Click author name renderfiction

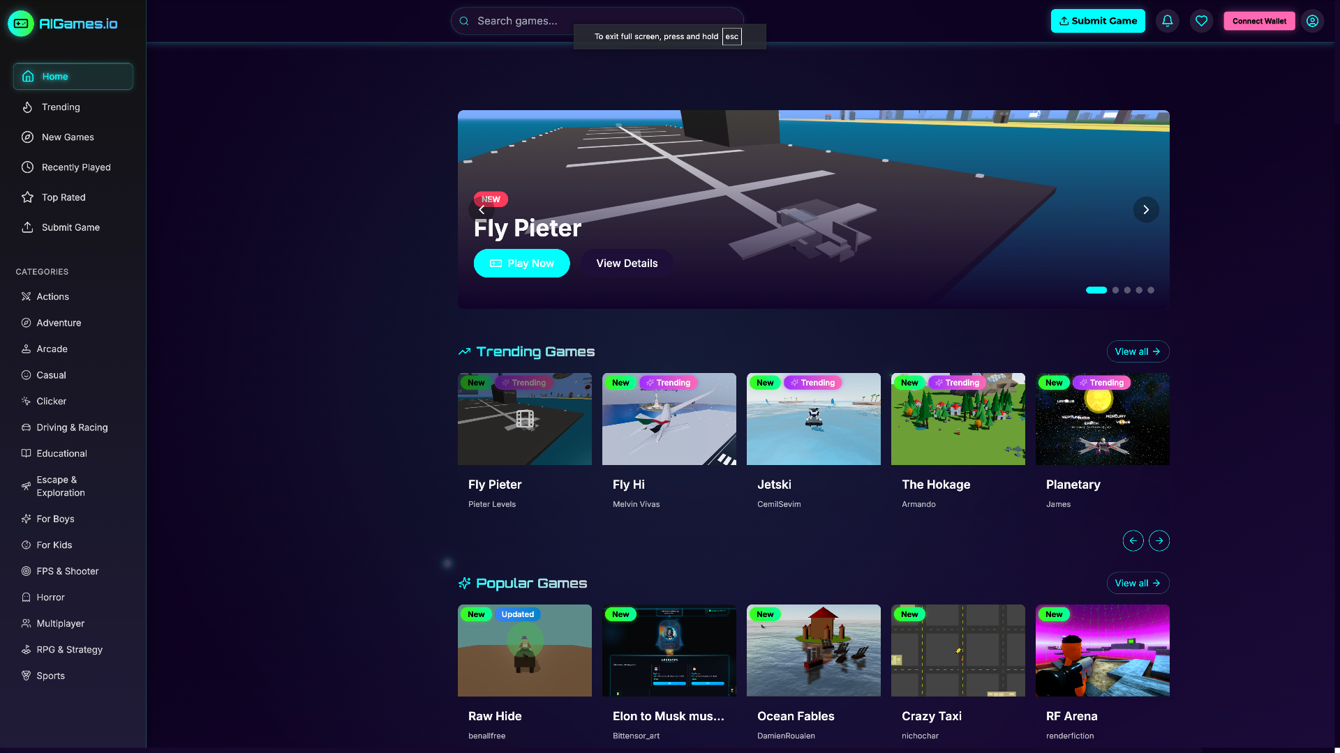(x=1070, y=736)
